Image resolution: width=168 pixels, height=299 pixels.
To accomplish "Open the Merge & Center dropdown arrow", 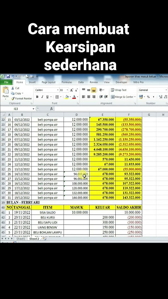I will [x=135, y=97].
